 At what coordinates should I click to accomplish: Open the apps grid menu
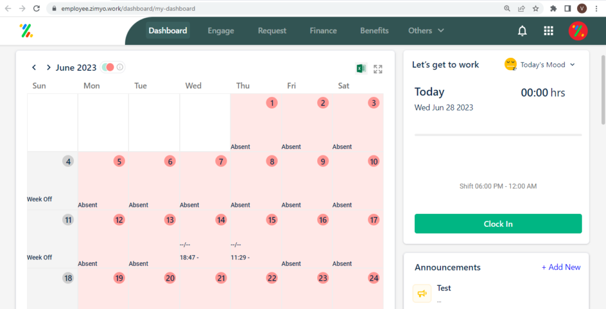549,31
